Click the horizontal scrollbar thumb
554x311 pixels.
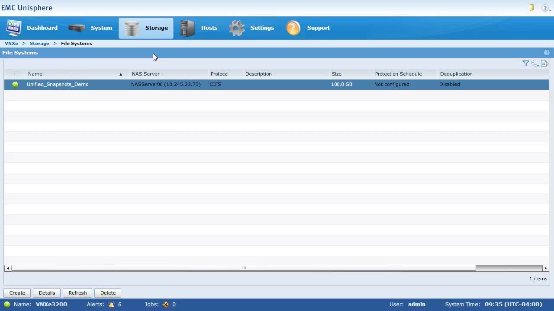243,268
